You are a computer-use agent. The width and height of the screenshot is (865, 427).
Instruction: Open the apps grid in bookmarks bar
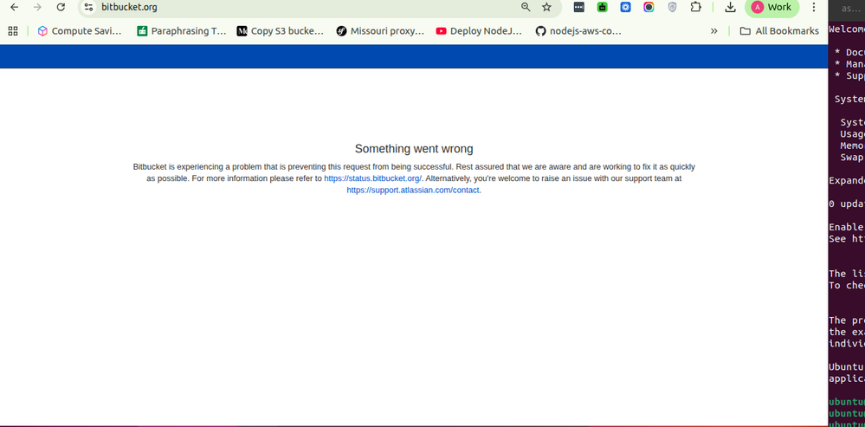[13, 31]
